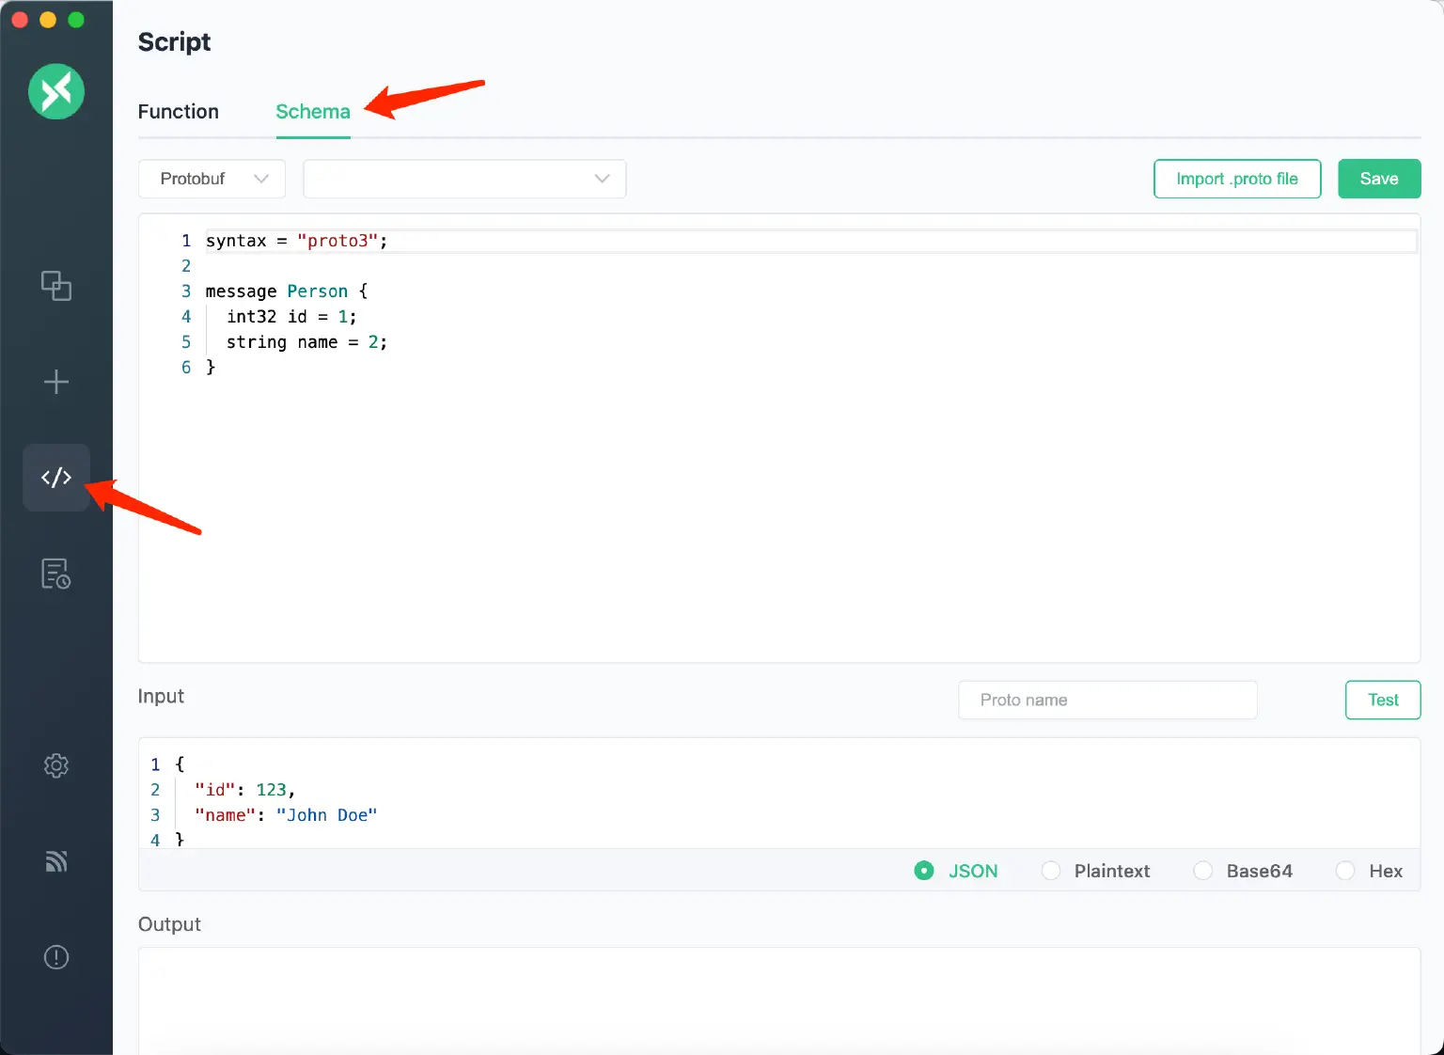Open the Protobuf format dropdown
The height and width of the screenshot is (1055, 1444).
click(x=211, y=179)
